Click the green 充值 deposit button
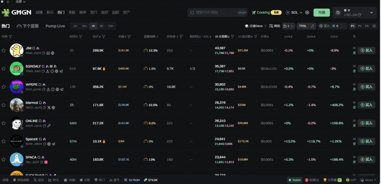 pyautogui.click(x=321, y=13)
